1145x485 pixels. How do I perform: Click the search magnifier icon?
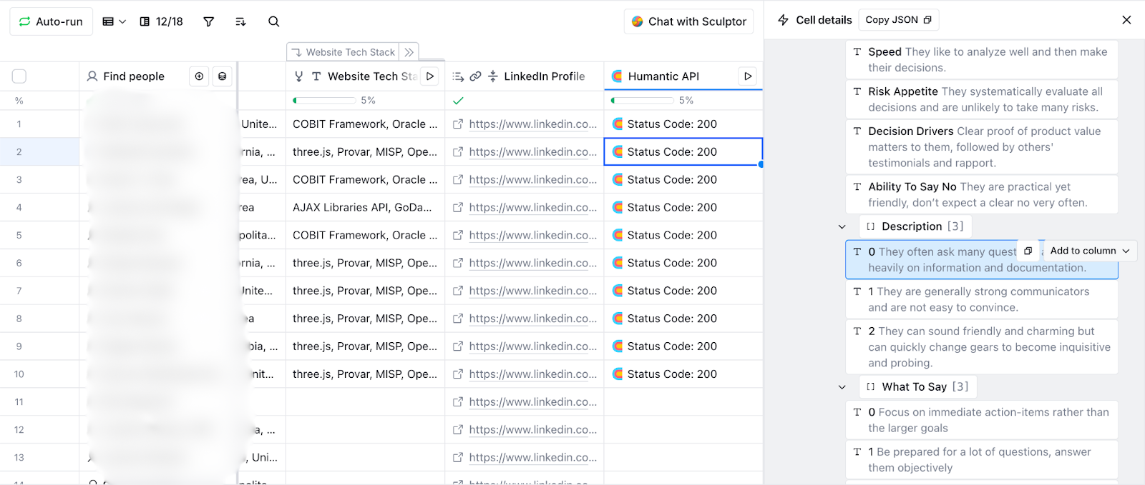(x=273, y=21)
